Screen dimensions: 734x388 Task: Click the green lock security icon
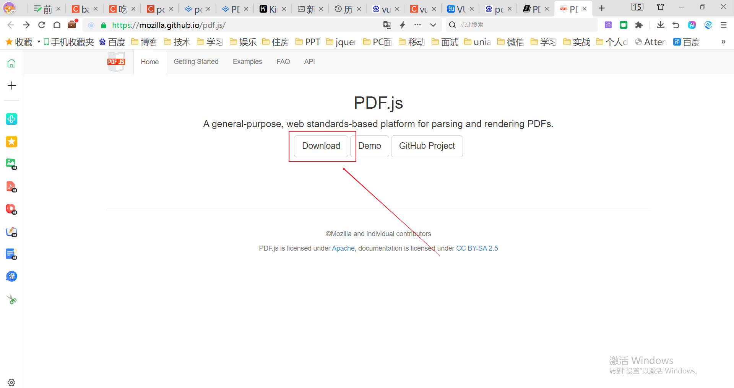tap(103, 25)
